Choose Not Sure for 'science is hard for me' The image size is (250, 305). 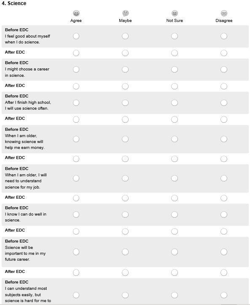point(175,295)
